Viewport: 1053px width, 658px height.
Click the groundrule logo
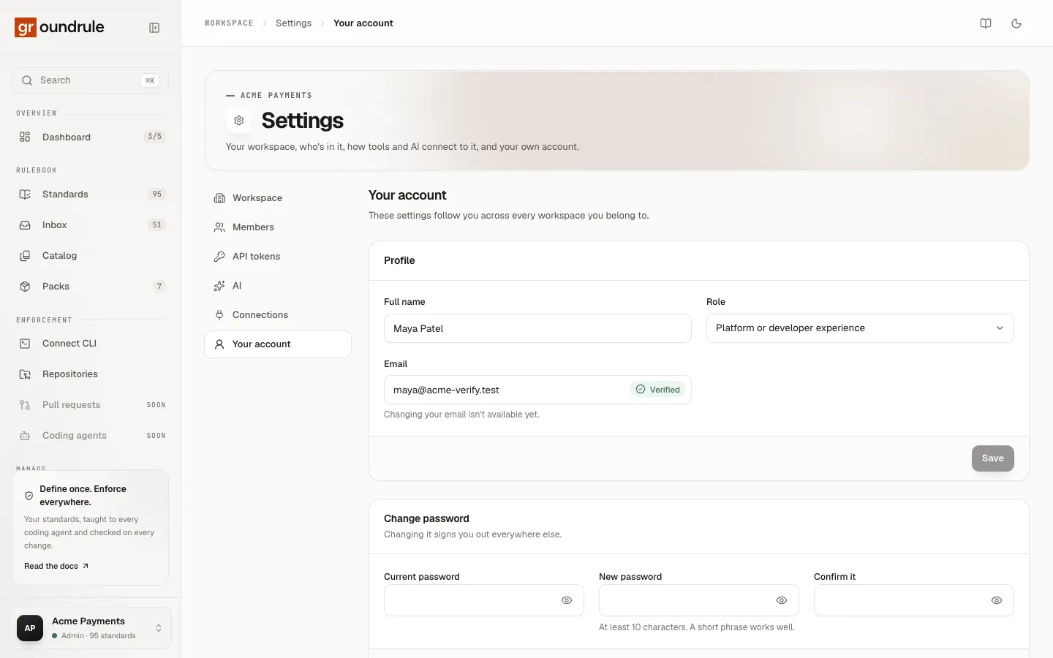(59, 27)
